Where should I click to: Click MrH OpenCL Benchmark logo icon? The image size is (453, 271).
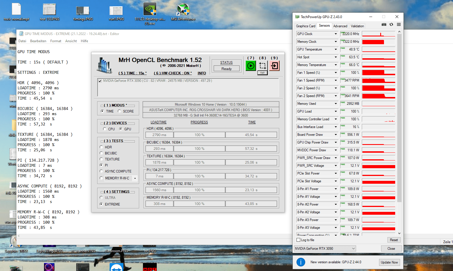(104, 65)
